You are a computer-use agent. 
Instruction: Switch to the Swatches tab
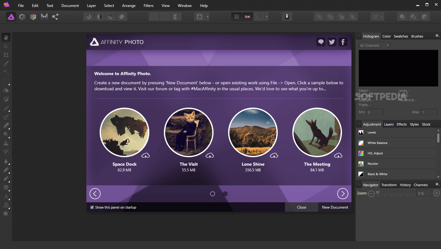(x=401, y=36)
